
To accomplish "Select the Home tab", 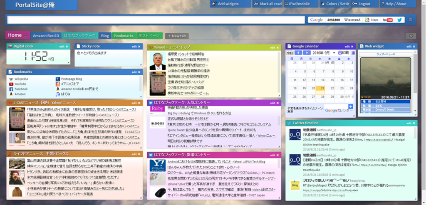I will pos(15,35).
